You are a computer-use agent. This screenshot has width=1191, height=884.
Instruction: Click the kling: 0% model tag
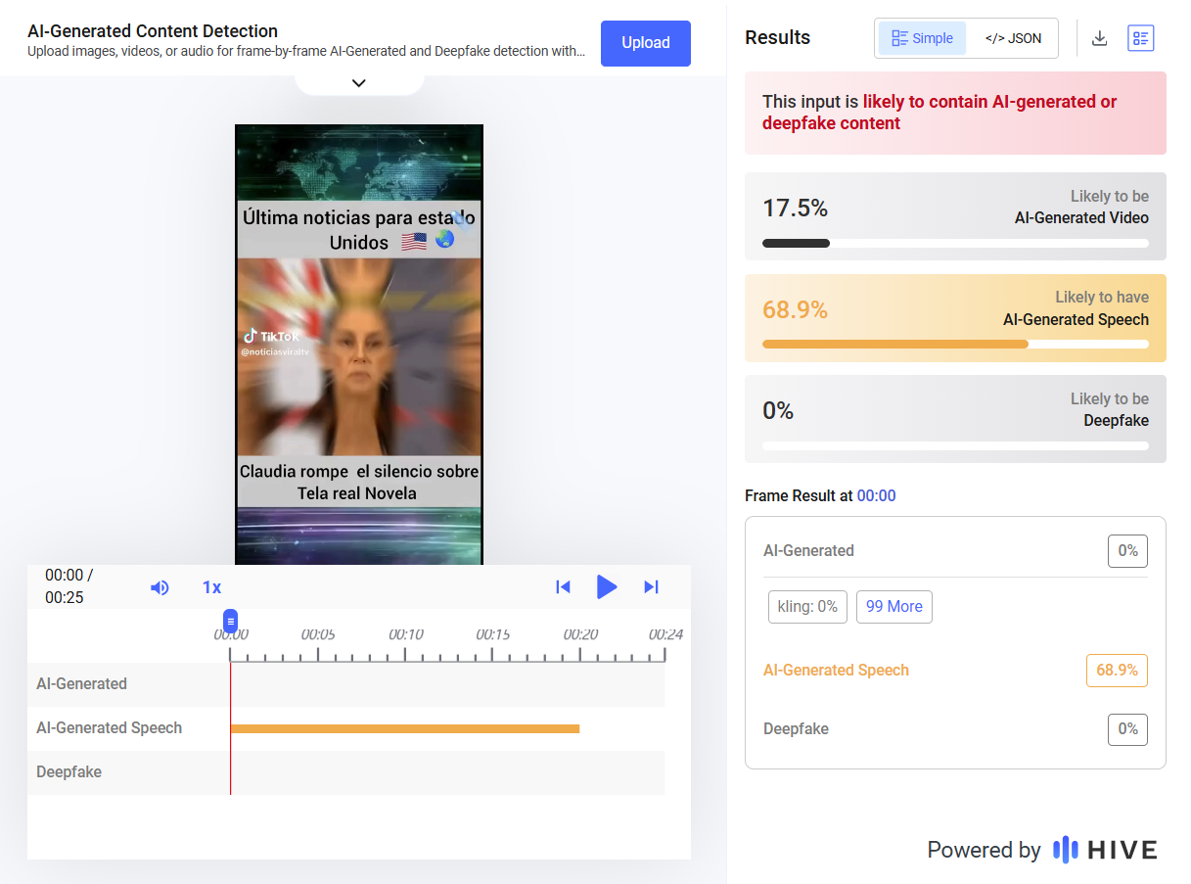pos(807,607)
